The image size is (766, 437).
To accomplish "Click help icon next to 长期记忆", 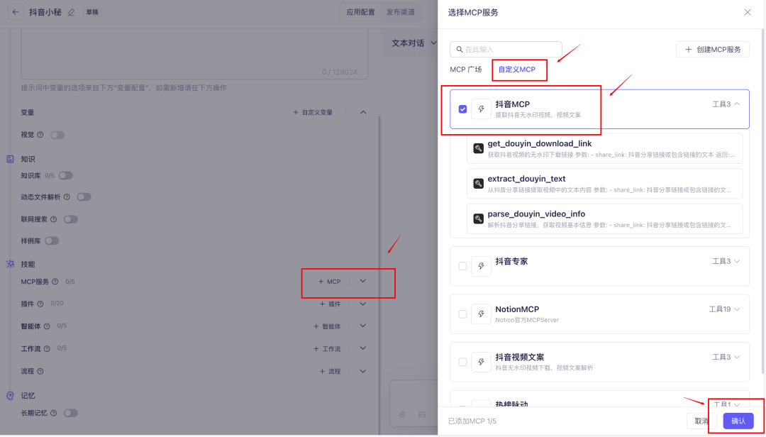I will (54, 413).
